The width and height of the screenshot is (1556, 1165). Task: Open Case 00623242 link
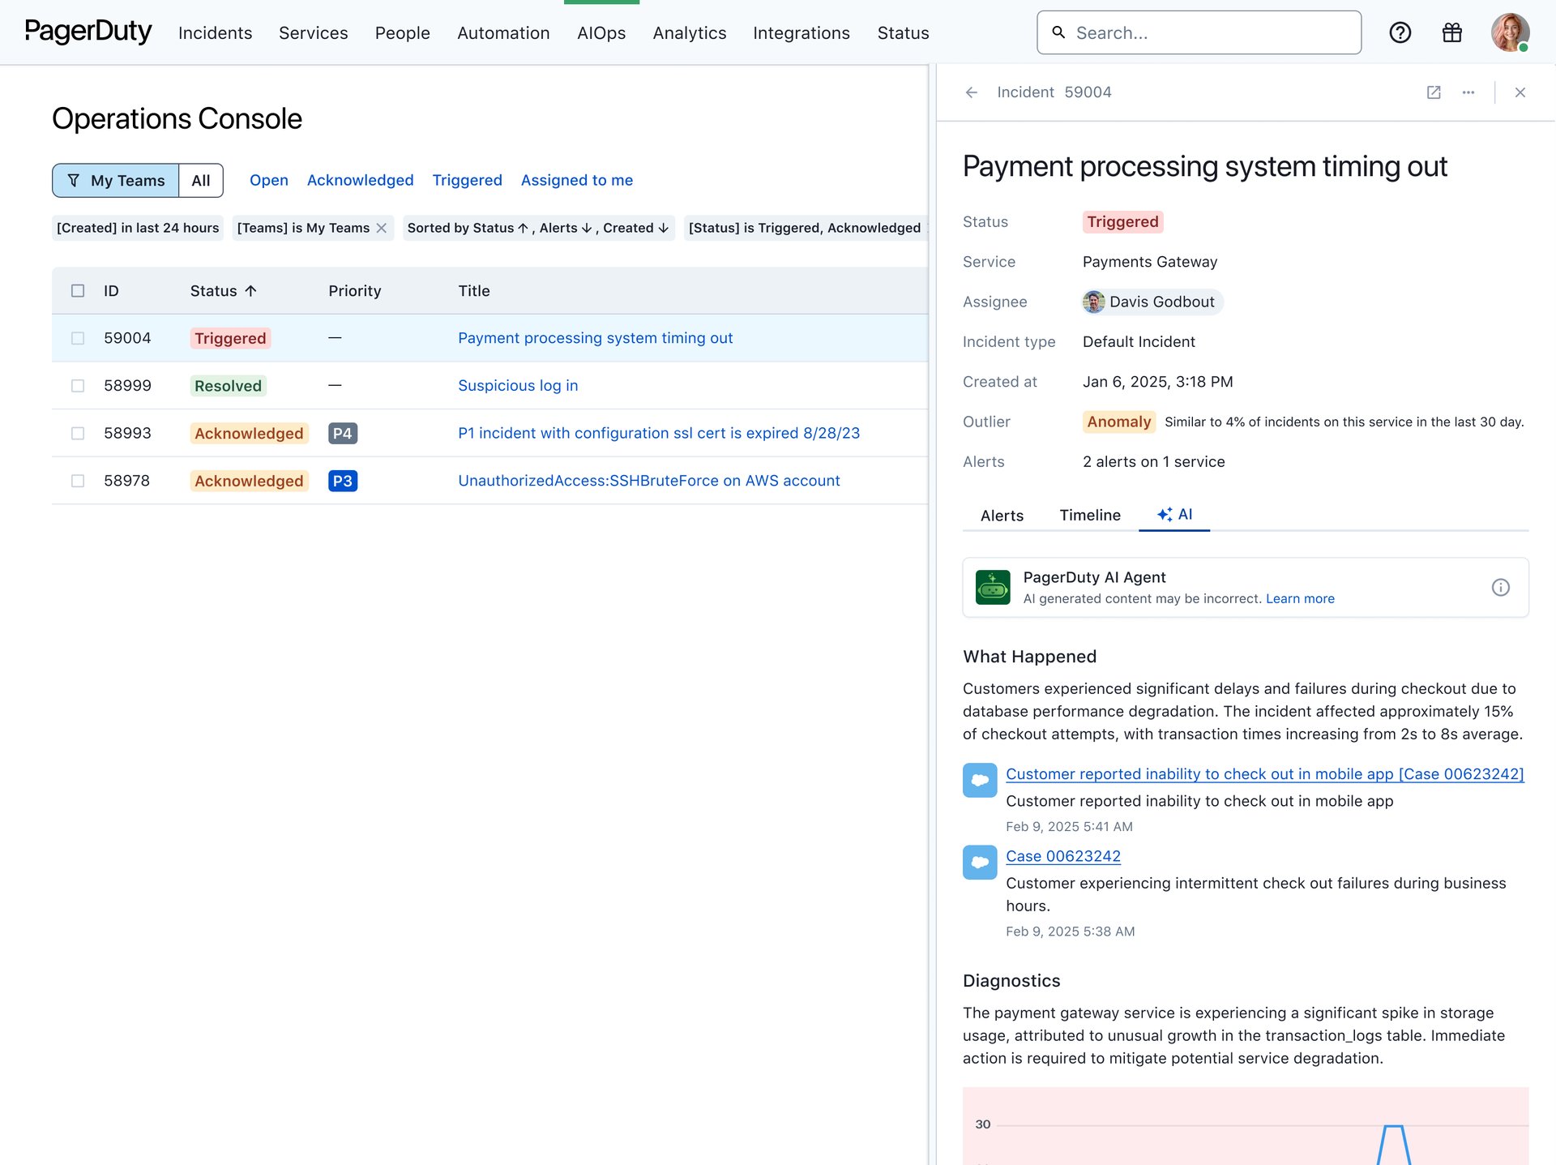1062,855
